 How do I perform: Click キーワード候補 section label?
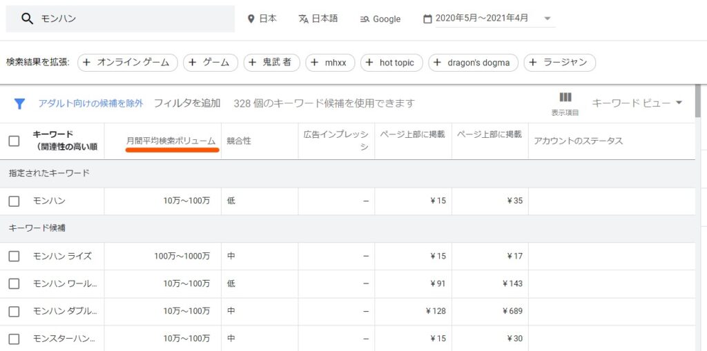pos(37,228)
